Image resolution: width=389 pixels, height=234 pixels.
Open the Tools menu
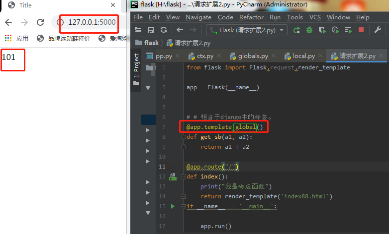(294, 17)
